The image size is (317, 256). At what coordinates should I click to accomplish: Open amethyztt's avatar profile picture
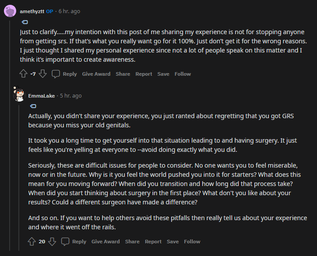10,11
